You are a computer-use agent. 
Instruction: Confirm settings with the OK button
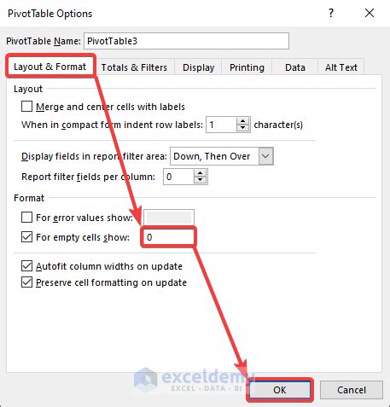(280, 390)
